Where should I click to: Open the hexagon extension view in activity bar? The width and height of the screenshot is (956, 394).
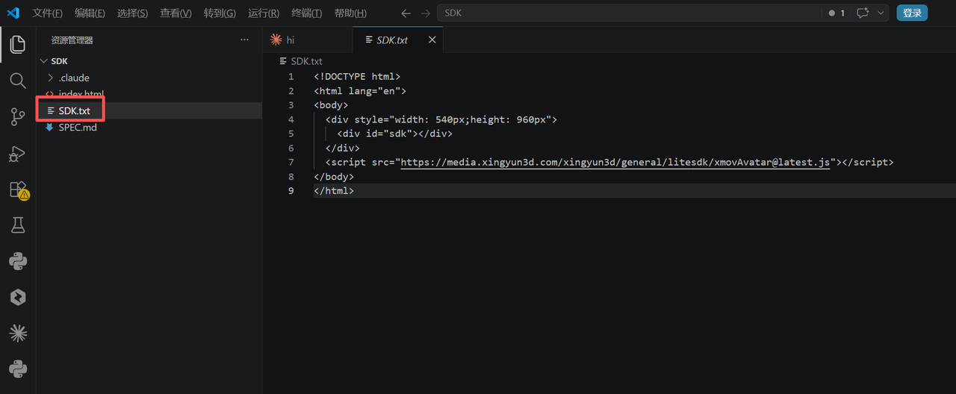(x=18, y=297)
